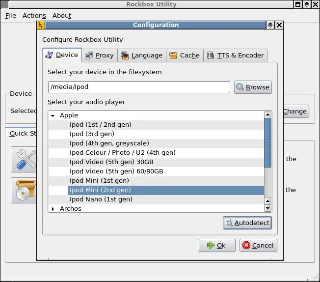Expand the Archos tree group

(x=53, y=209)
